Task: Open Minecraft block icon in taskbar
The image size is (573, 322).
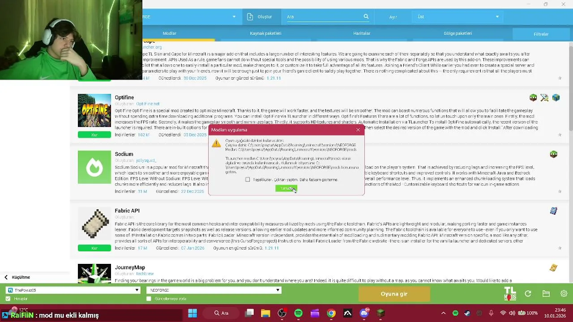Action: pos(381,313)
